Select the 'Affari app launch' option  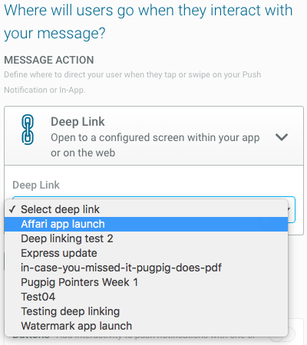click(x=146, y=224)
